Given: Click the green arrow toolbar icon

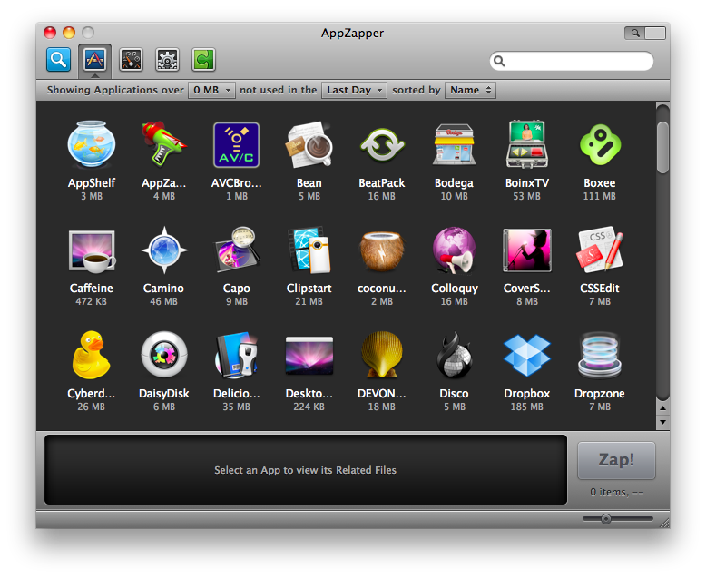Looking at the screenshot, I should coord(203,59).
